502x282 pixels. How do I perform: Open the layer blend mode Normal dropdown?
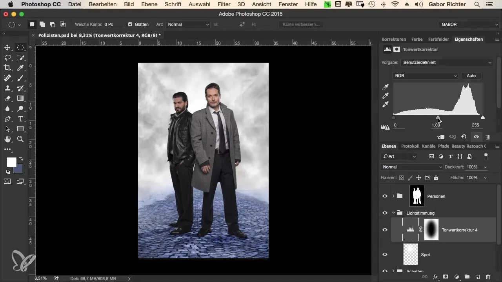(x=412, y=167)
